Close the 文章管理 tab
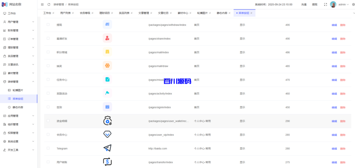Screen dimensions: 355x168 click(151, 13)
